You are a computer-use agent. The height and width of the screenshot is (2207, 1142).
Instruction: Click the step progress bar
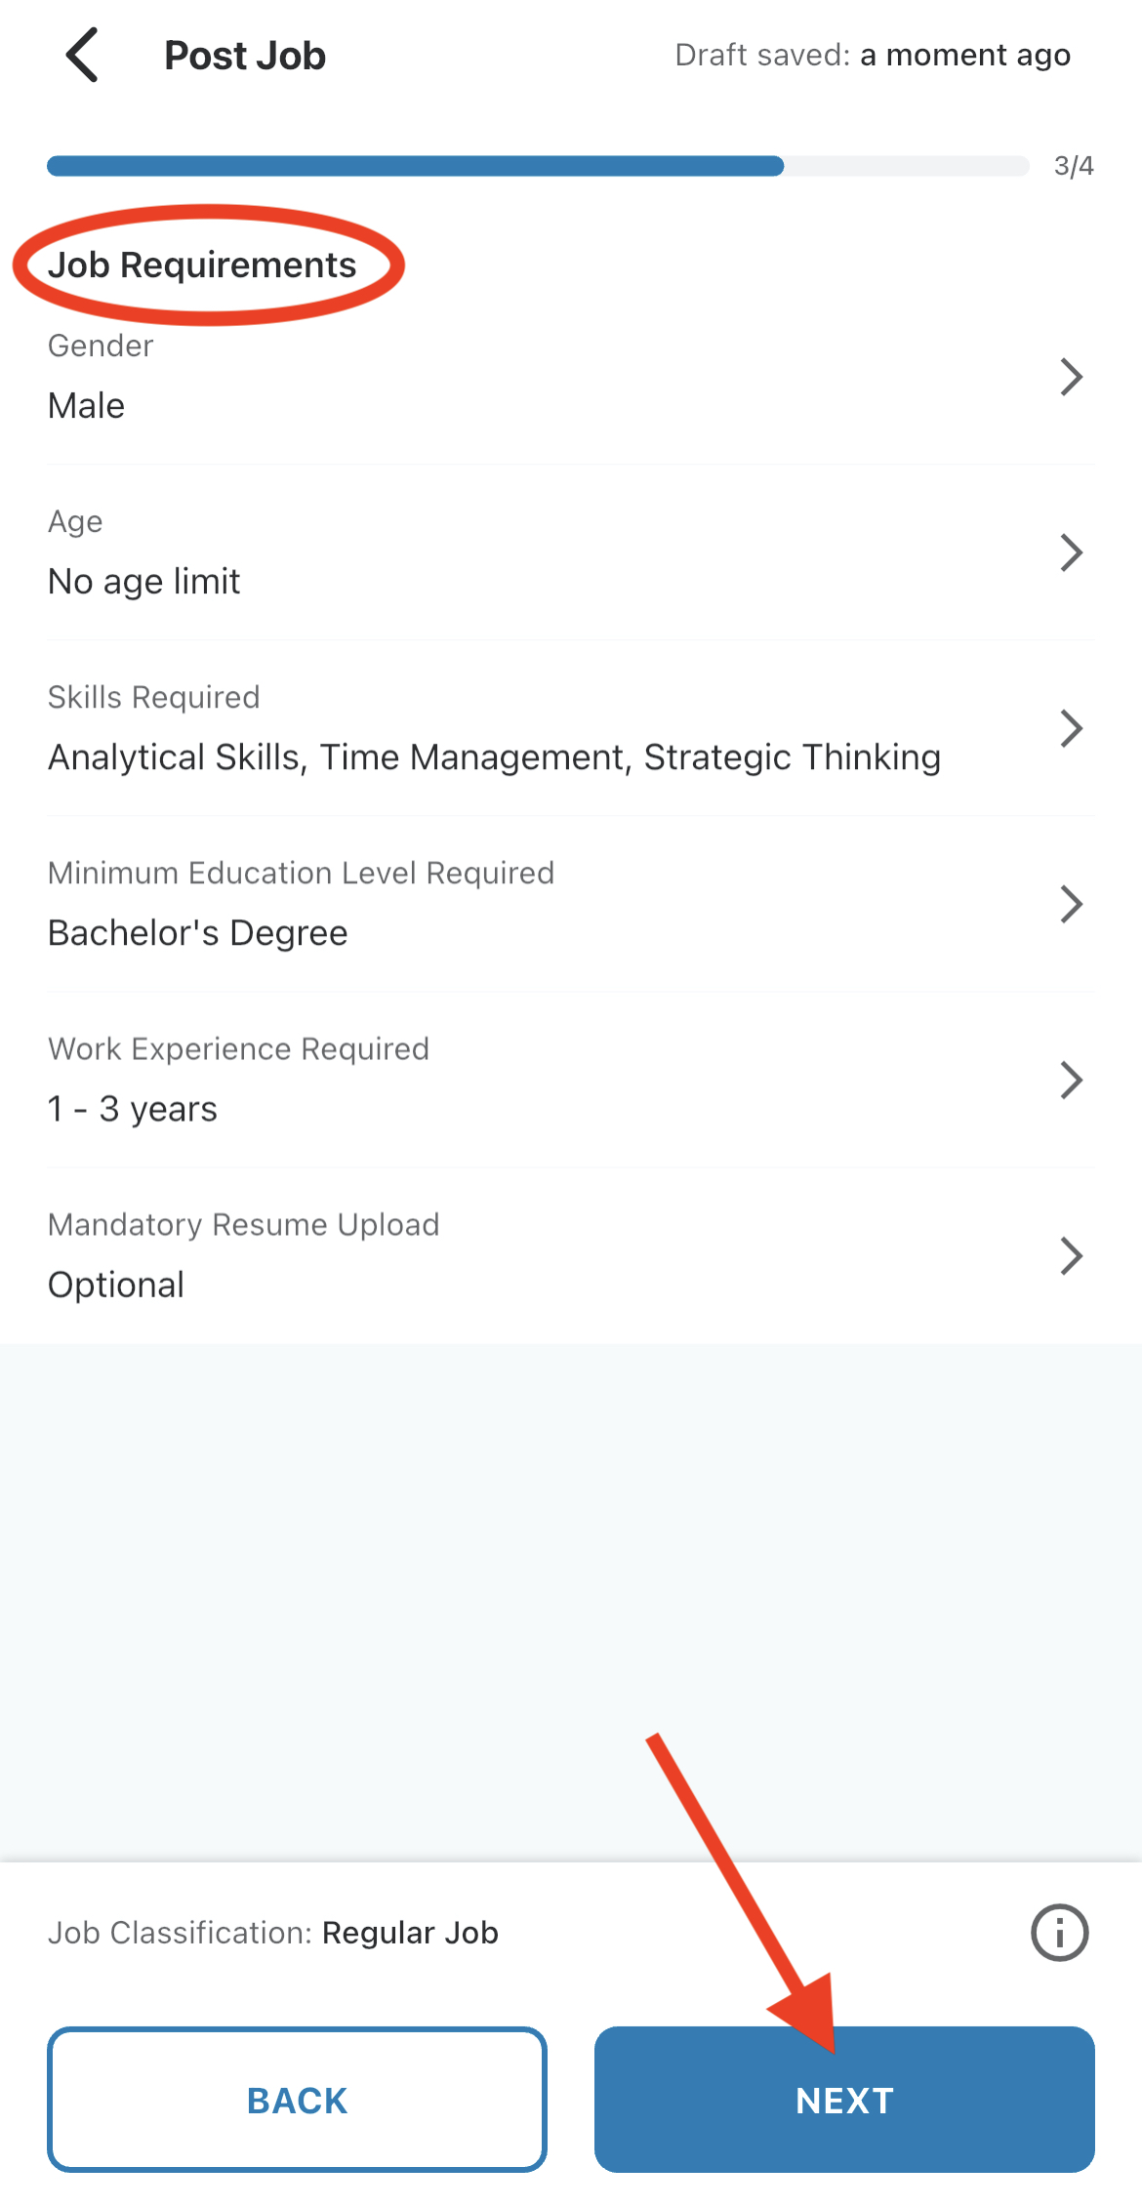[x=538, y=166]
